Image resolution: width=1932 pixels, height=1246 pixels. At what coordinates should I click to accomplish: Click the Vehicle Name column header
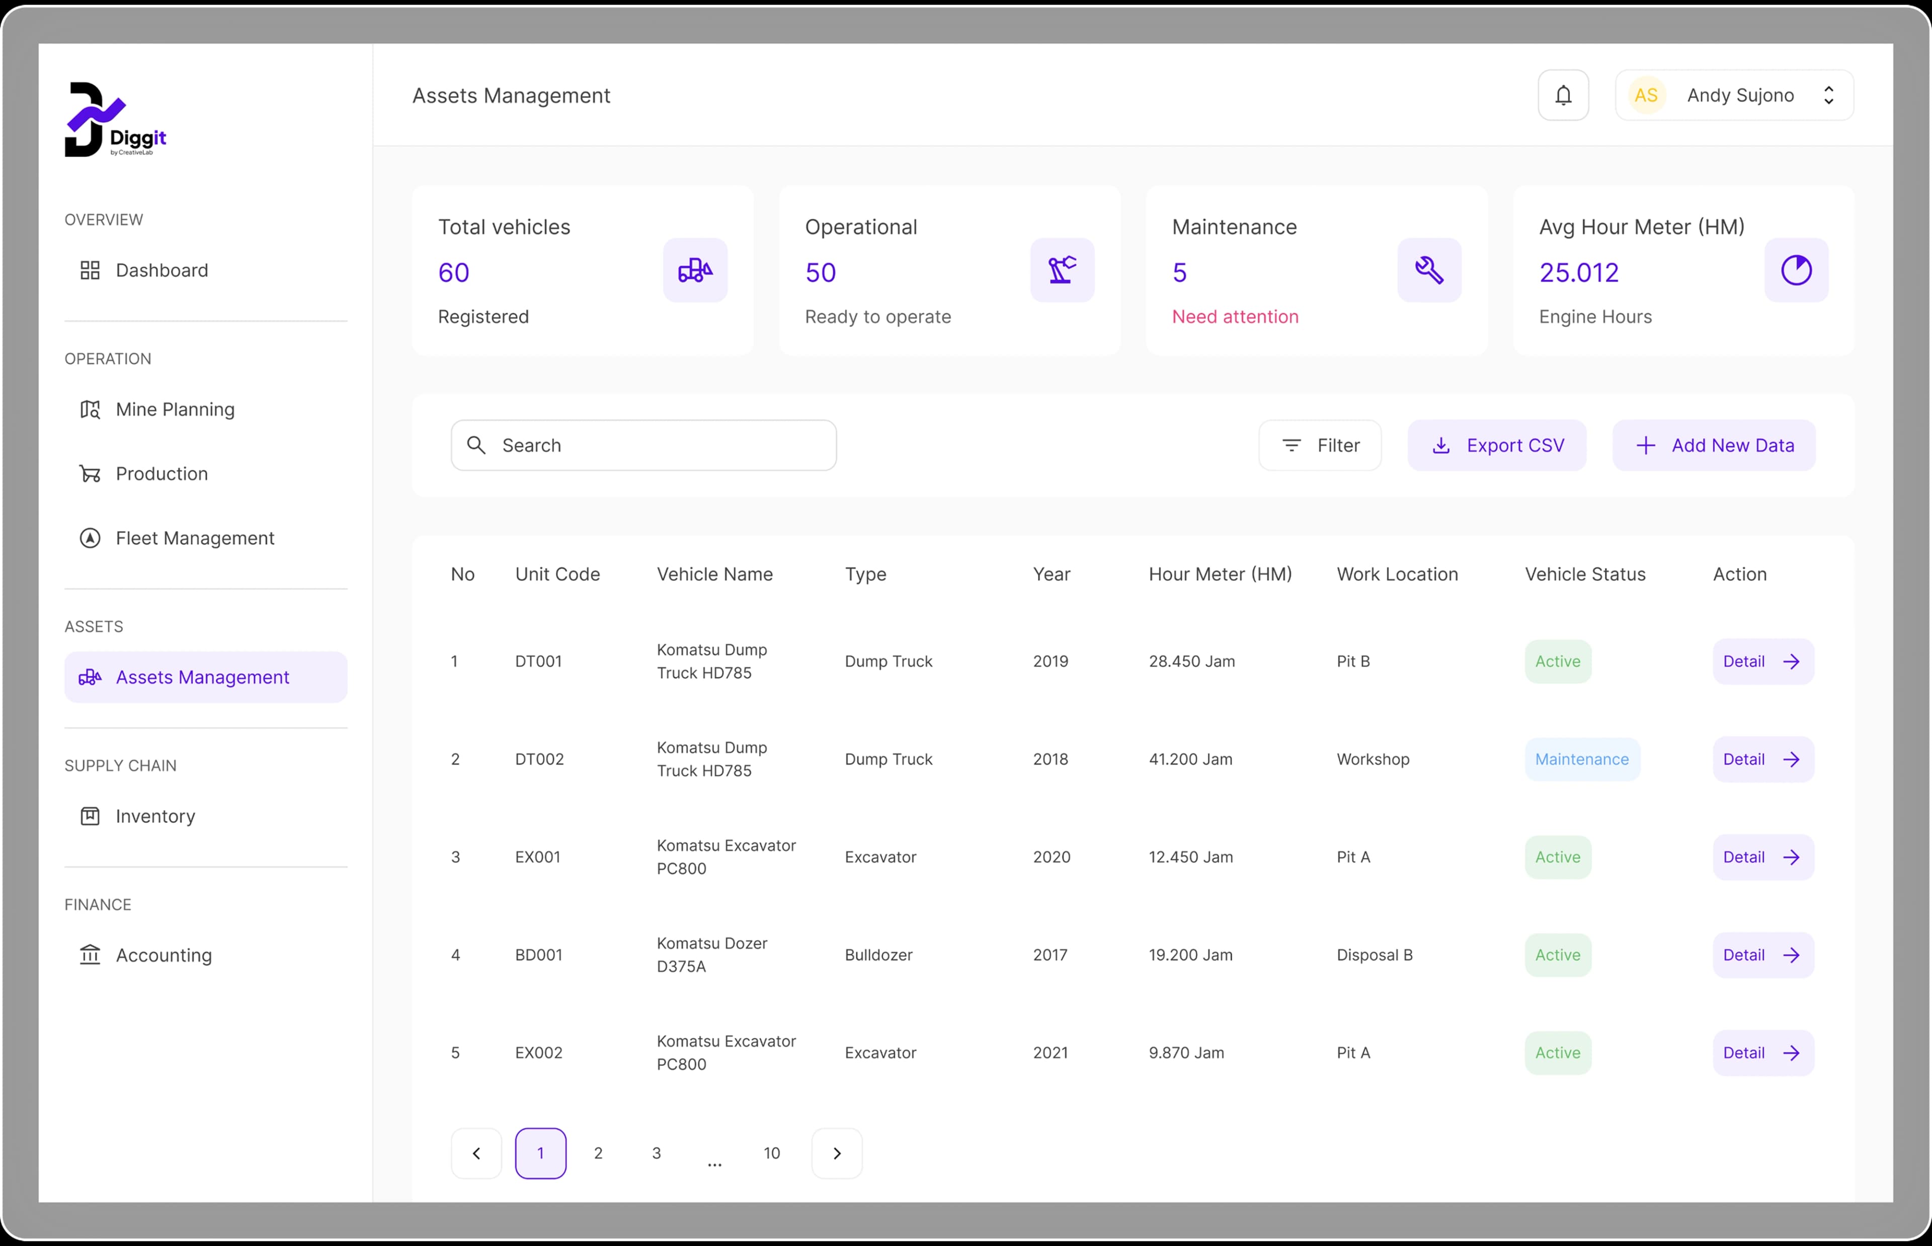[x=714, y=574]
